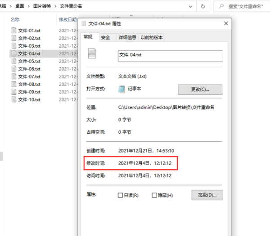270x236 pixels.
Task: Click the 文件-09.txt file icon
Action: [x=14, y=92]
